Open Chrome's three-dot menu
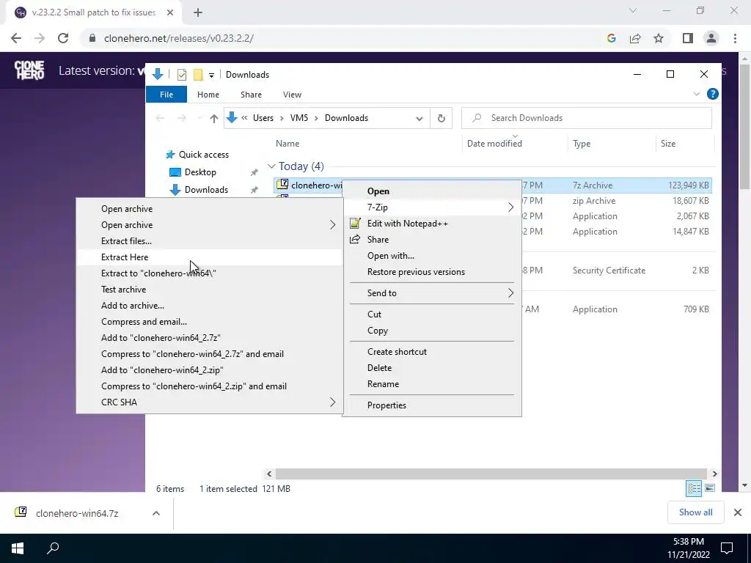 (x=735, y=38)
